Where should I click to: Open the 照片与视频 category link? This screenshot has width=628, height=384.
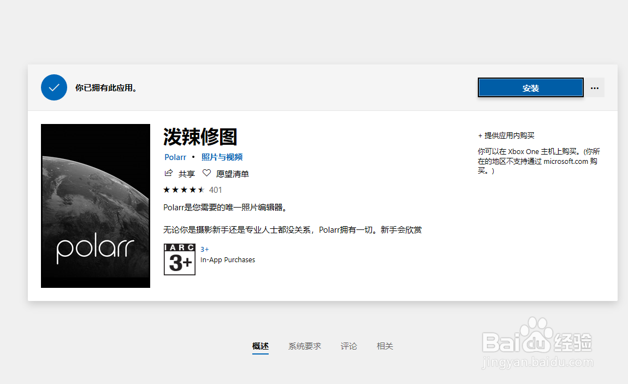tap(222, 157)
